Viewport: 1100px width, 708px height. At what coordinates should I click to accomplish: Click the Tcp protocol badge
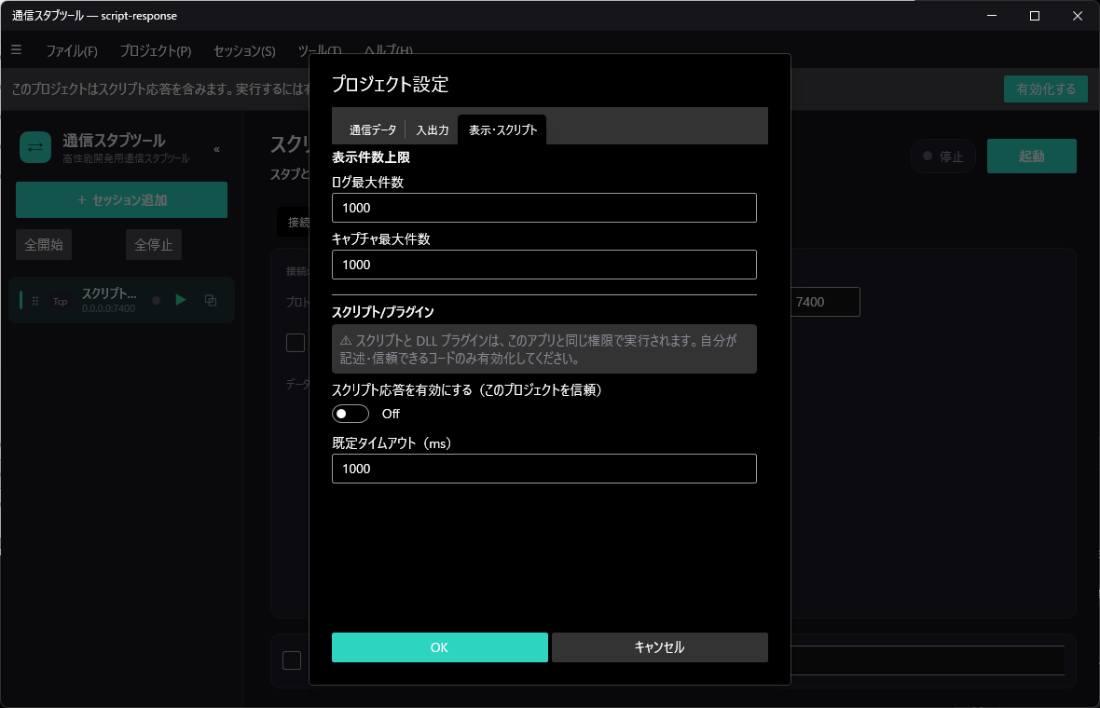tap(61, 302)
